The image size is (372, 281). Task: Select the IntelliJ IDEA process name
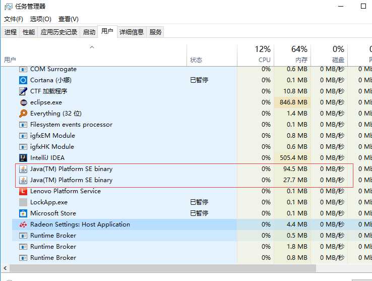(47, 158)
